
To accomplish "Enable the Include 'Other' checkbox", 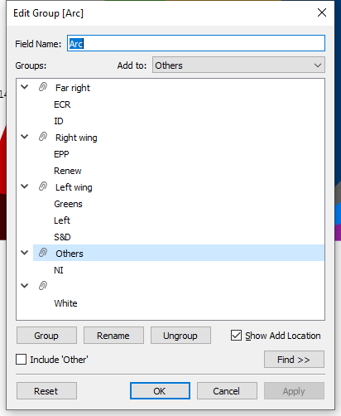I will (x=22, y=360).
